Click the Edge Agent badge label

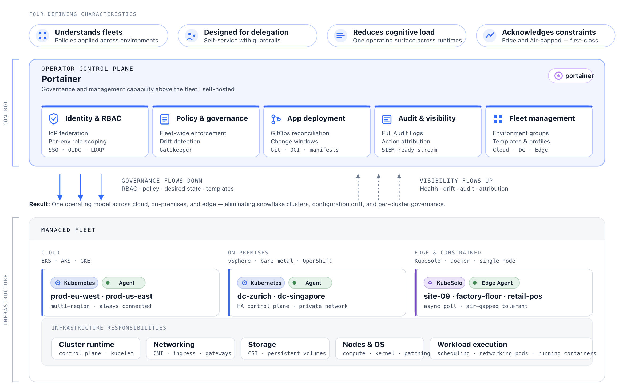497,283
